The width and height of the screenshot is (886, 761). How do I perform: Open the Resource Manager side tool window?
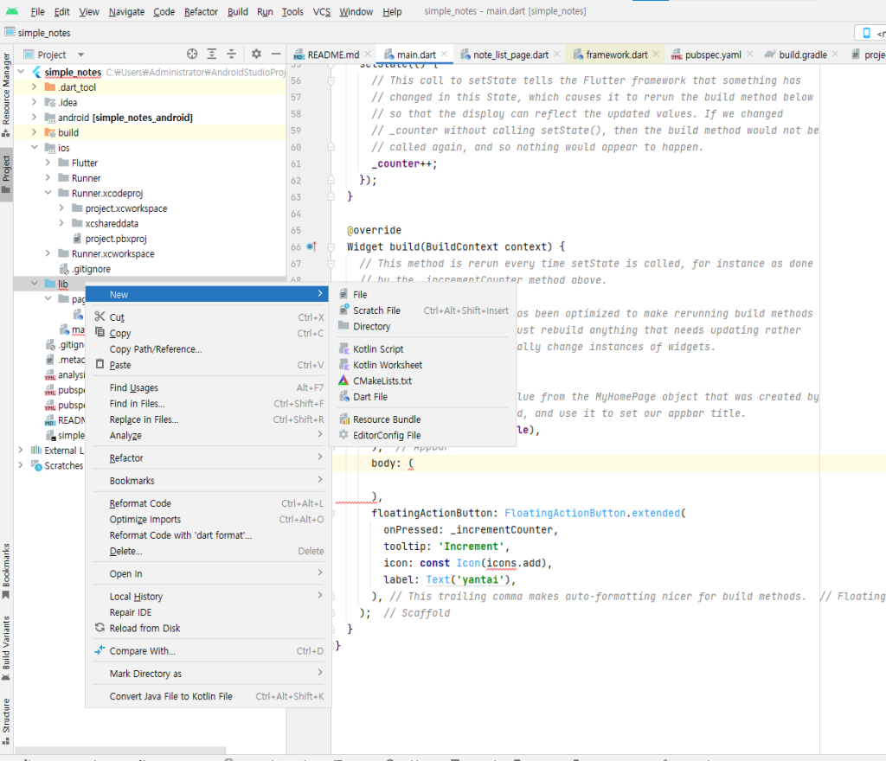tap(6, 95)
